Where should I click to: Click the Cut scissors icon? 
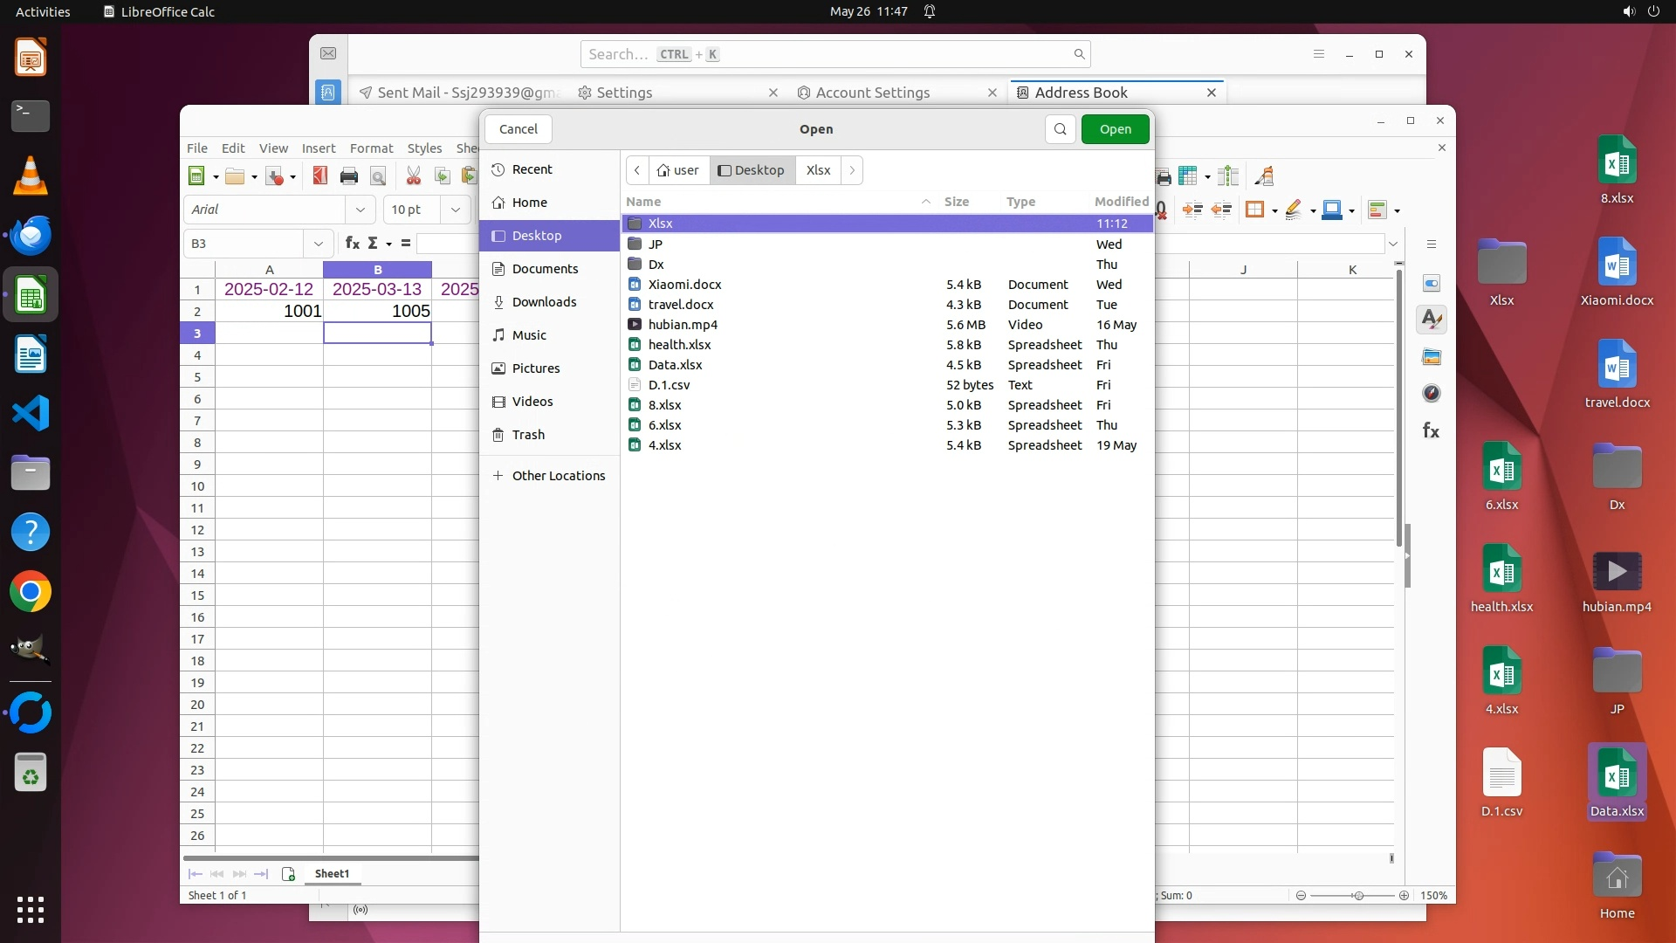click(414, 176)
